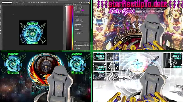
Task: Click the foreground color icon in color picker panel
Action: point(65,7)
